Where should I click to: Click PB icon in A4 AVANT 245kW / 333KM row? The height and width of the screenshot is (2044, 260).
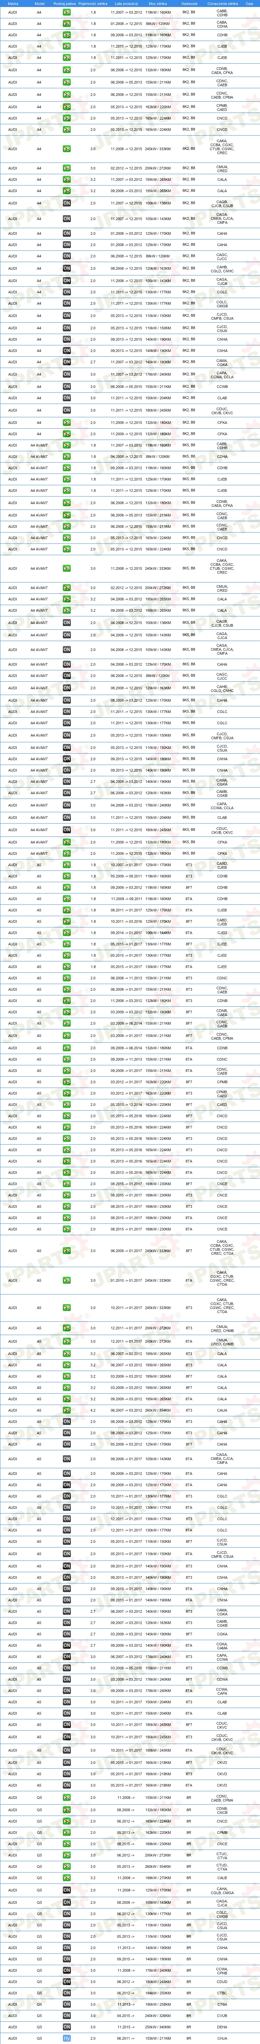[66, 568]
